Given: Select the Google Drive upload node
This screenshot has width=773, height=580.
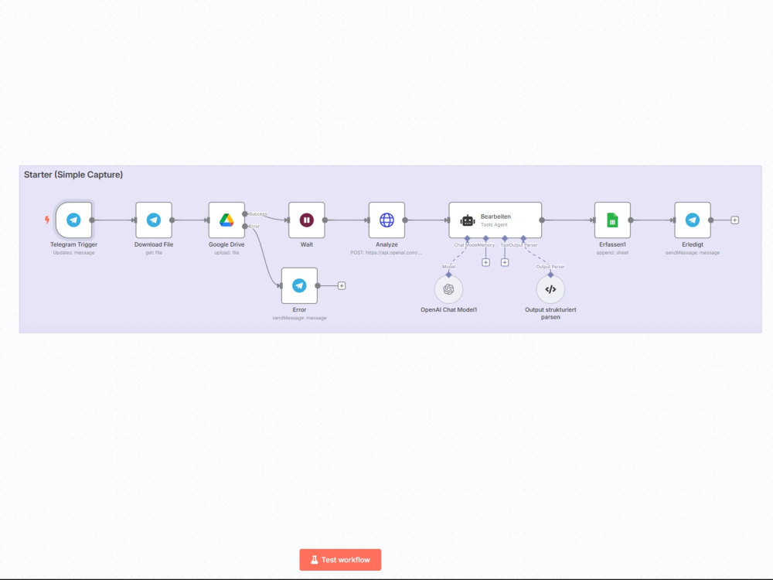Looking at the screenshot, I should (226, 220).
